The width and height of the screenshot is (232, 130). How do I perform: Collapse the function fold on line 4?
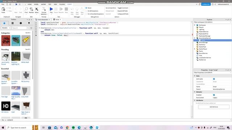(40, 28)
